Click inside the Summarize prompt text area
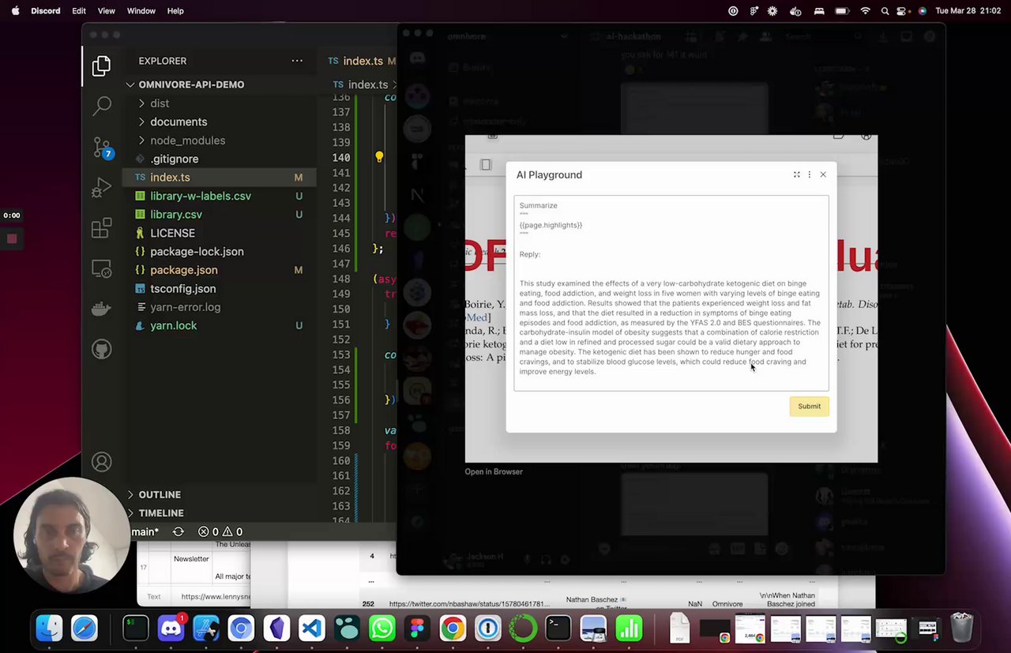The height and width of the screenshot is (653, 1011). (671, 293)
